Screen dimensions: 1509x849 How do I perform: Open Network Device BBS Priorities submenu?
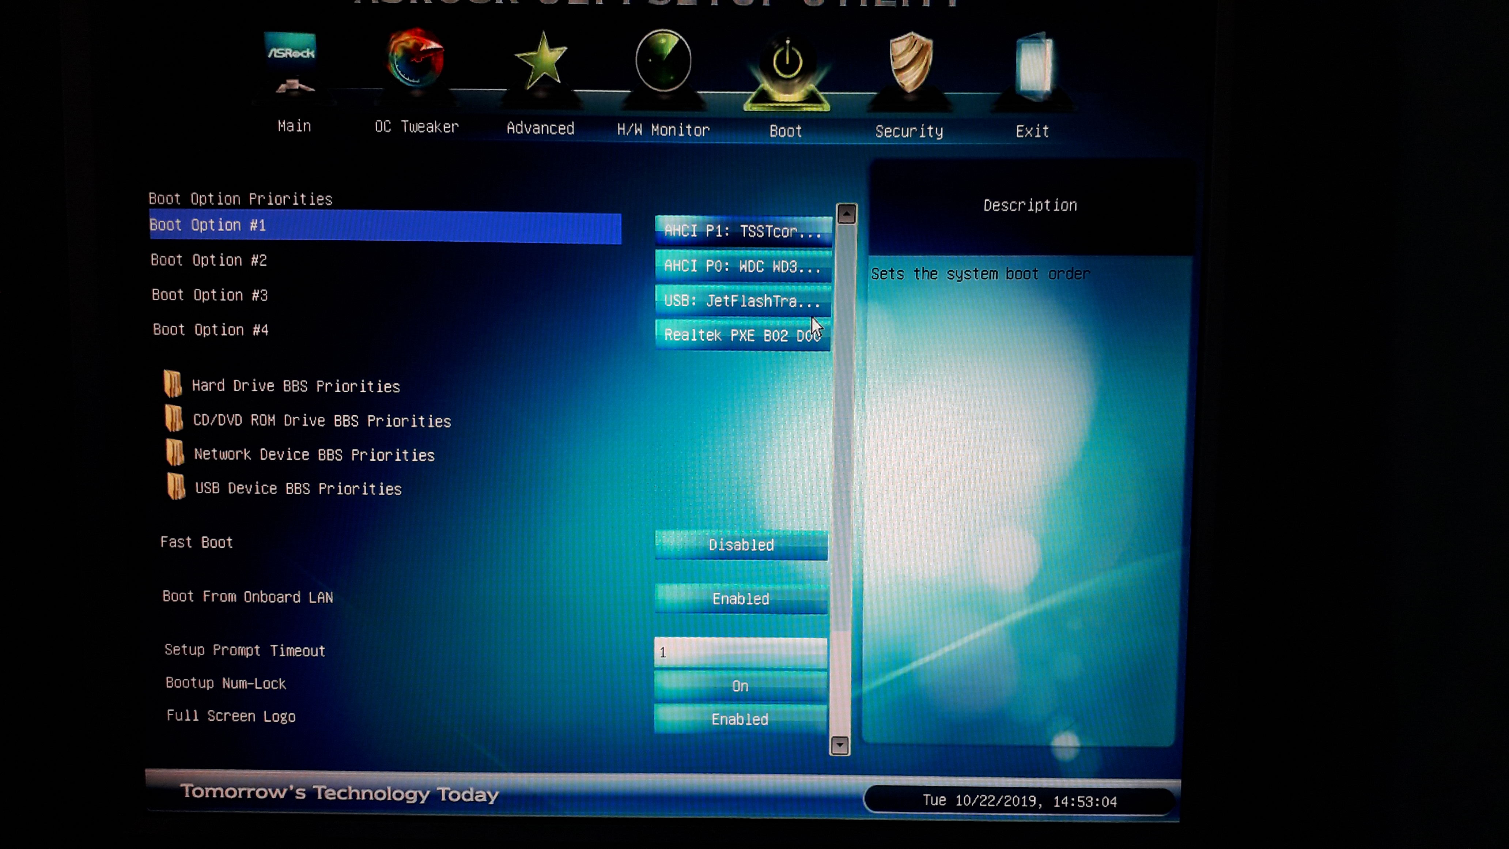[315, 455]
